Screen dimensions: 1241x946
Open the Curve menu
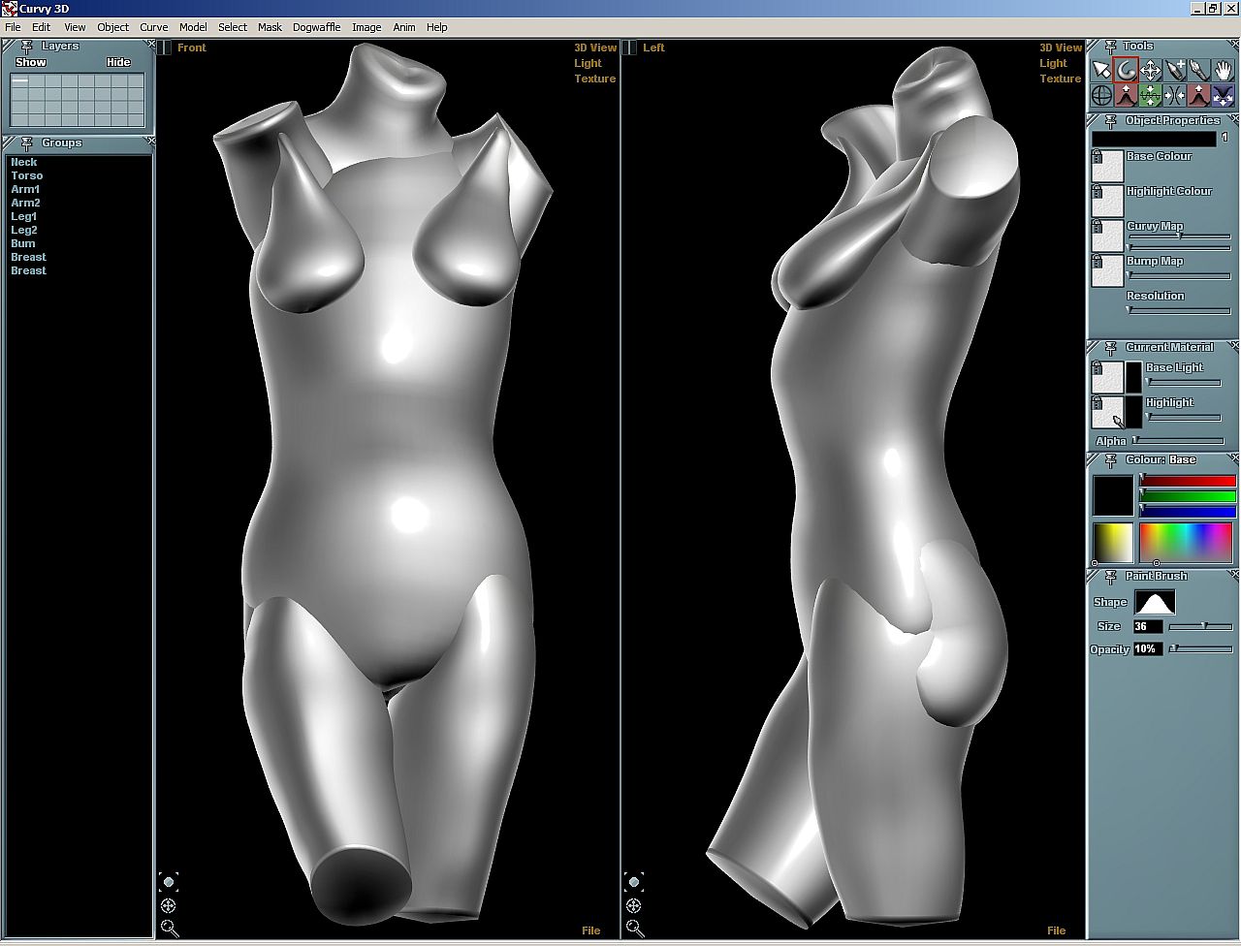(153, 27)
